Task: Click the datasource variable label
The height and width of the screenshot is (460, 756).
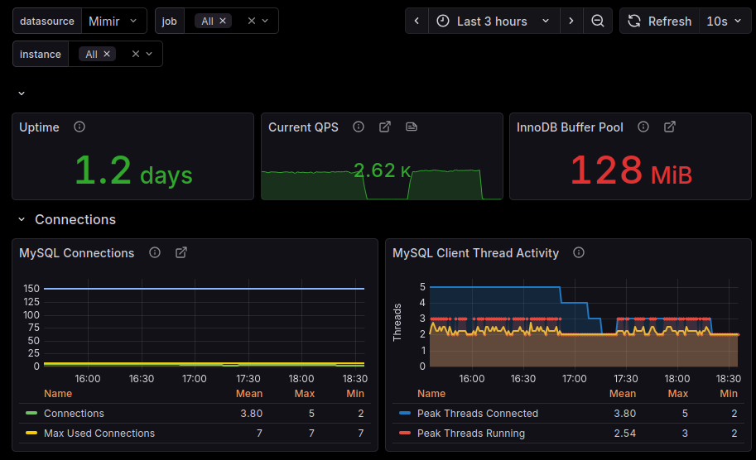Action: coord(47,22)
